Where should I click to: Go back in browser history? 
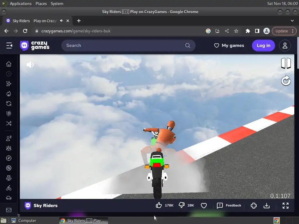6,31
